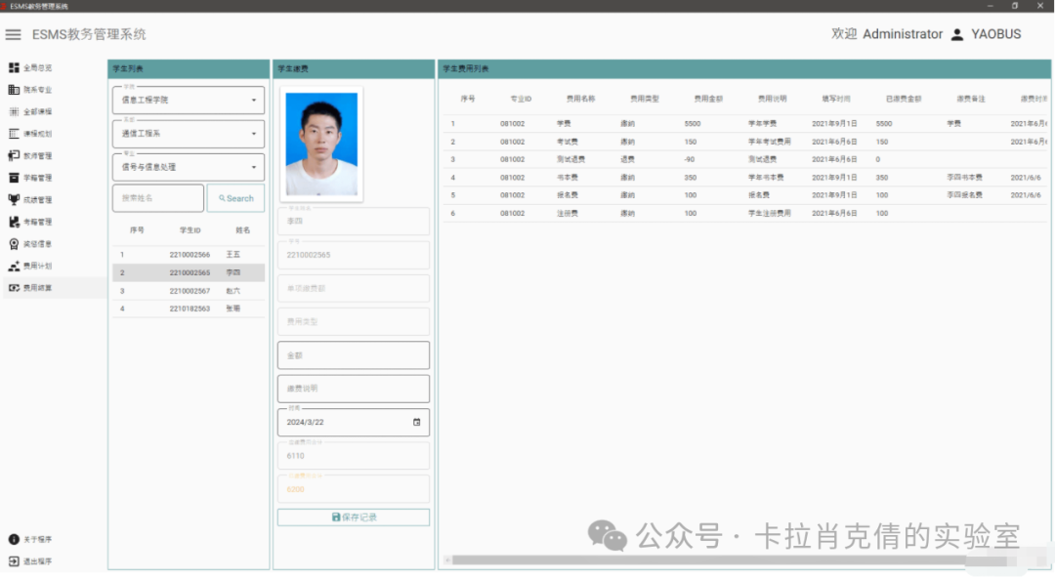The image size is (1055, 579).
Task: Click the 保存记录 save button
Action: [353, 517]
